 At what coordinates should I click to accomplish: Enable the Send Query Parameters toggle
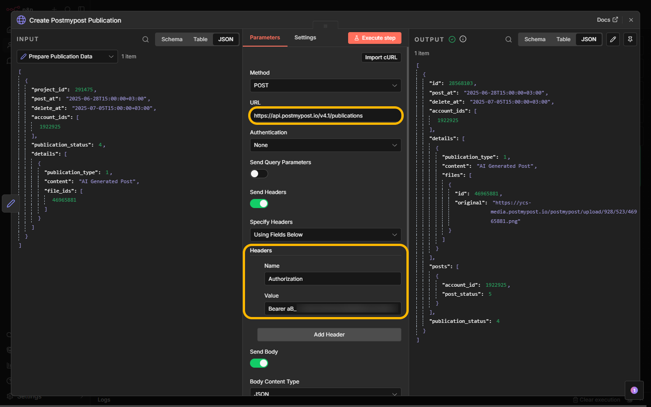point(259,174)
